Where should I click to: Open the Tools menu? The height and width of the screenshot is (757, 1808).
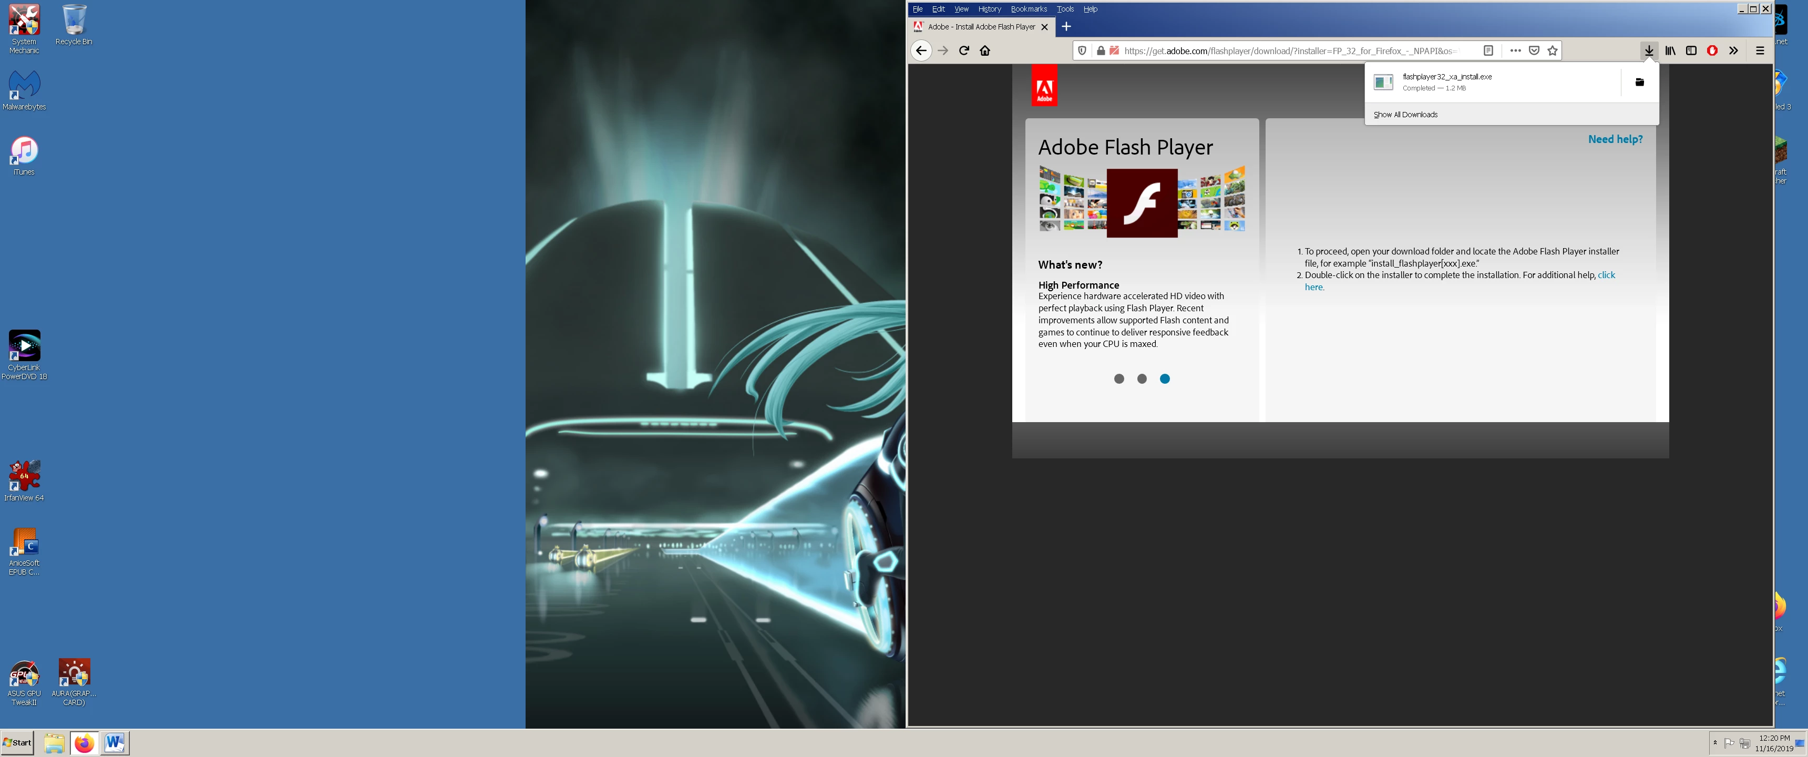(x=1065, y=9)
